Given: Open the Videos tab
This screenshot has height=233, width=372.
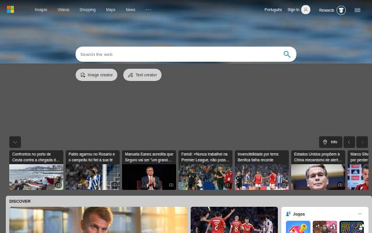Looking at the screenshot, I should (x=63, y=10).
